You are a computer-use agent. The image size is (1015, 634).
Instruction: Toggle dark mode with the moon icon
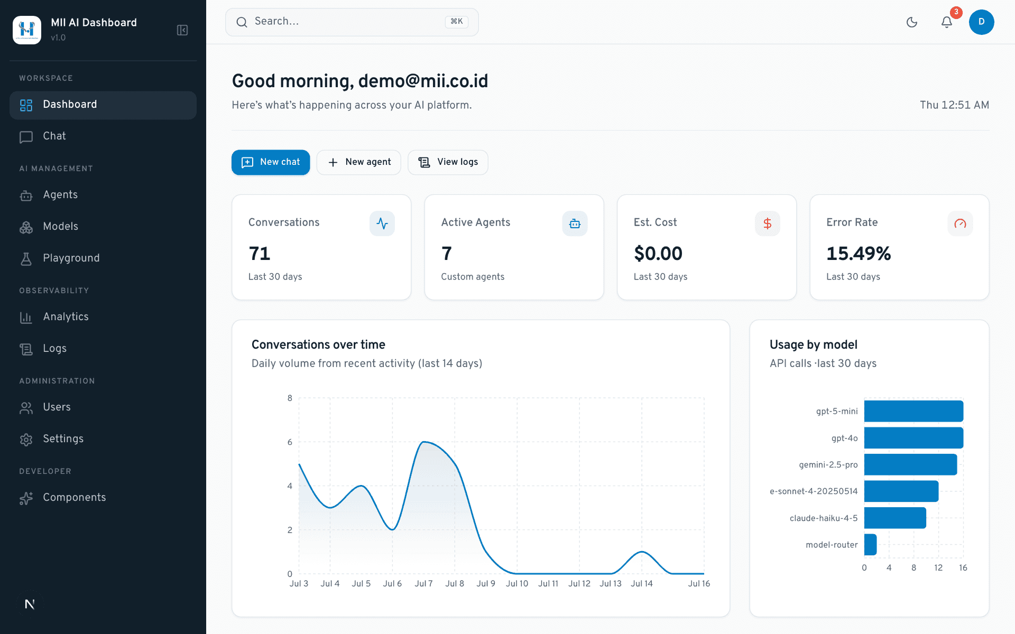[x=912, y=22]
